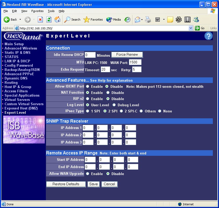
Task: Disable the NAT Function
Action: (108, 93)
